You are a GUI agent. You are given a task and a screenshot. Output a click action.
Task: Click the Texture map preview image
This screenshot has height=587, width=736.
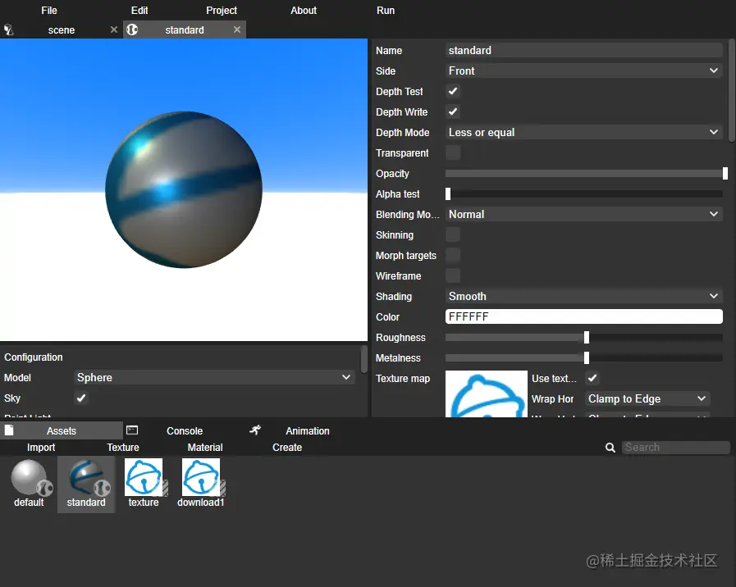[x=487, y=394]
